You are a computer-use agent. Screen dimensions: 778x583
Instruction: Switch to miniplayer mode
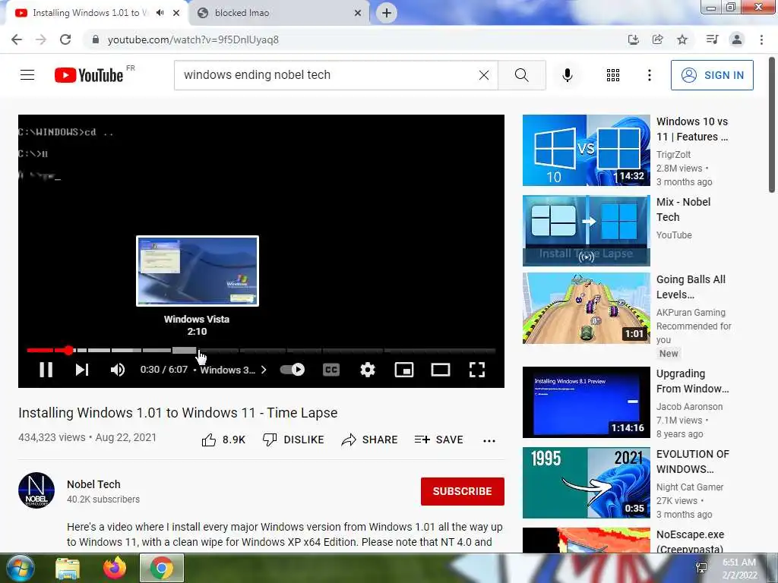(404, 370)
